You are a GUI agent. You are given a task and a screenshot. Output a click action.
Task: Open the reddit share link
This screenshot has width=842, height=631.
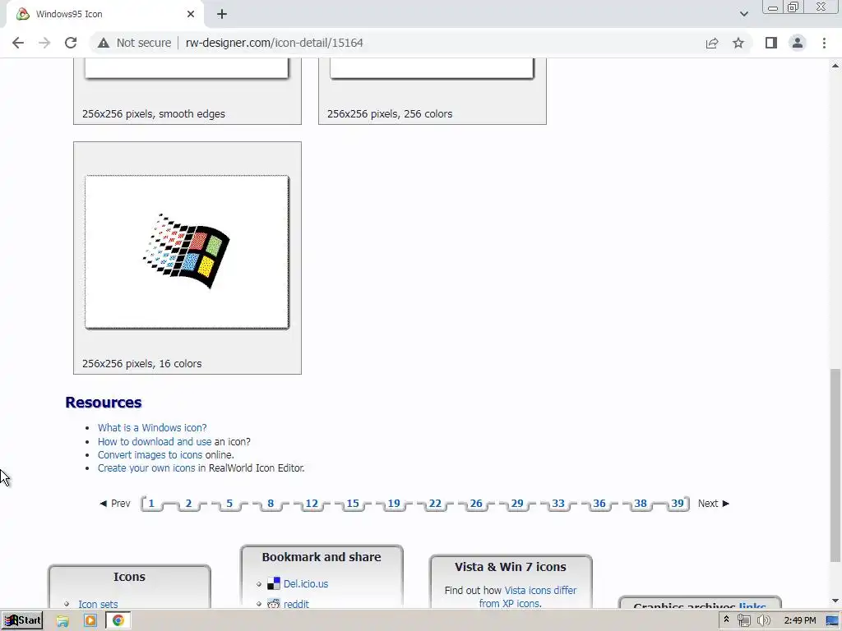click(x=296, y=604)
